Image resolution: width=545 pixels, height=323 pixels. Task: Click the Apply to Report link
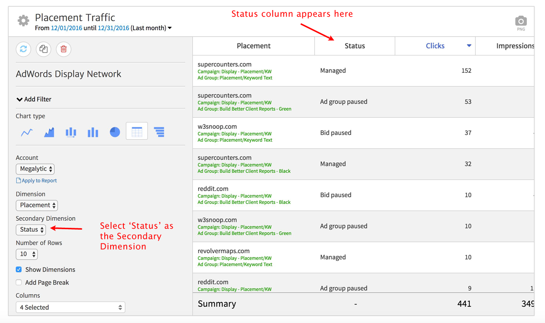click(36, 180)
